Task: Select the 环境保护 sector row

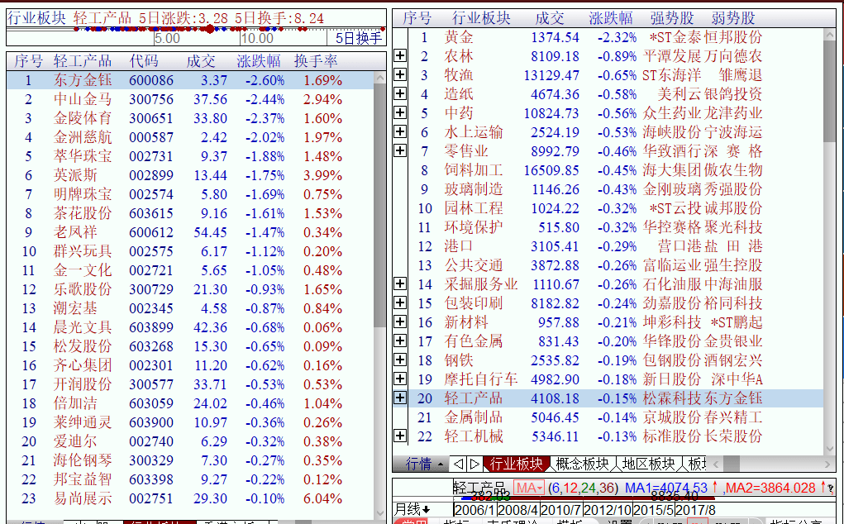Action: 616,227
